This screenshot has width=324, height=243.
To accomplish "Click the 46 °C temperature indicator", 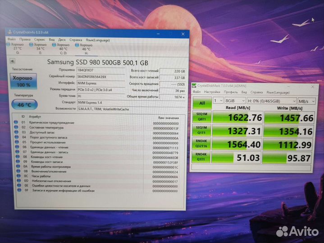I will pyautogui.click(x=25, y=105).
